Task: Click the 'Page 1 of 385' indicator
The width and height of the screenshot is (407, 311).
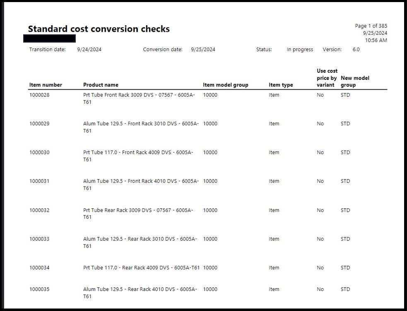Action: [371, 26]
